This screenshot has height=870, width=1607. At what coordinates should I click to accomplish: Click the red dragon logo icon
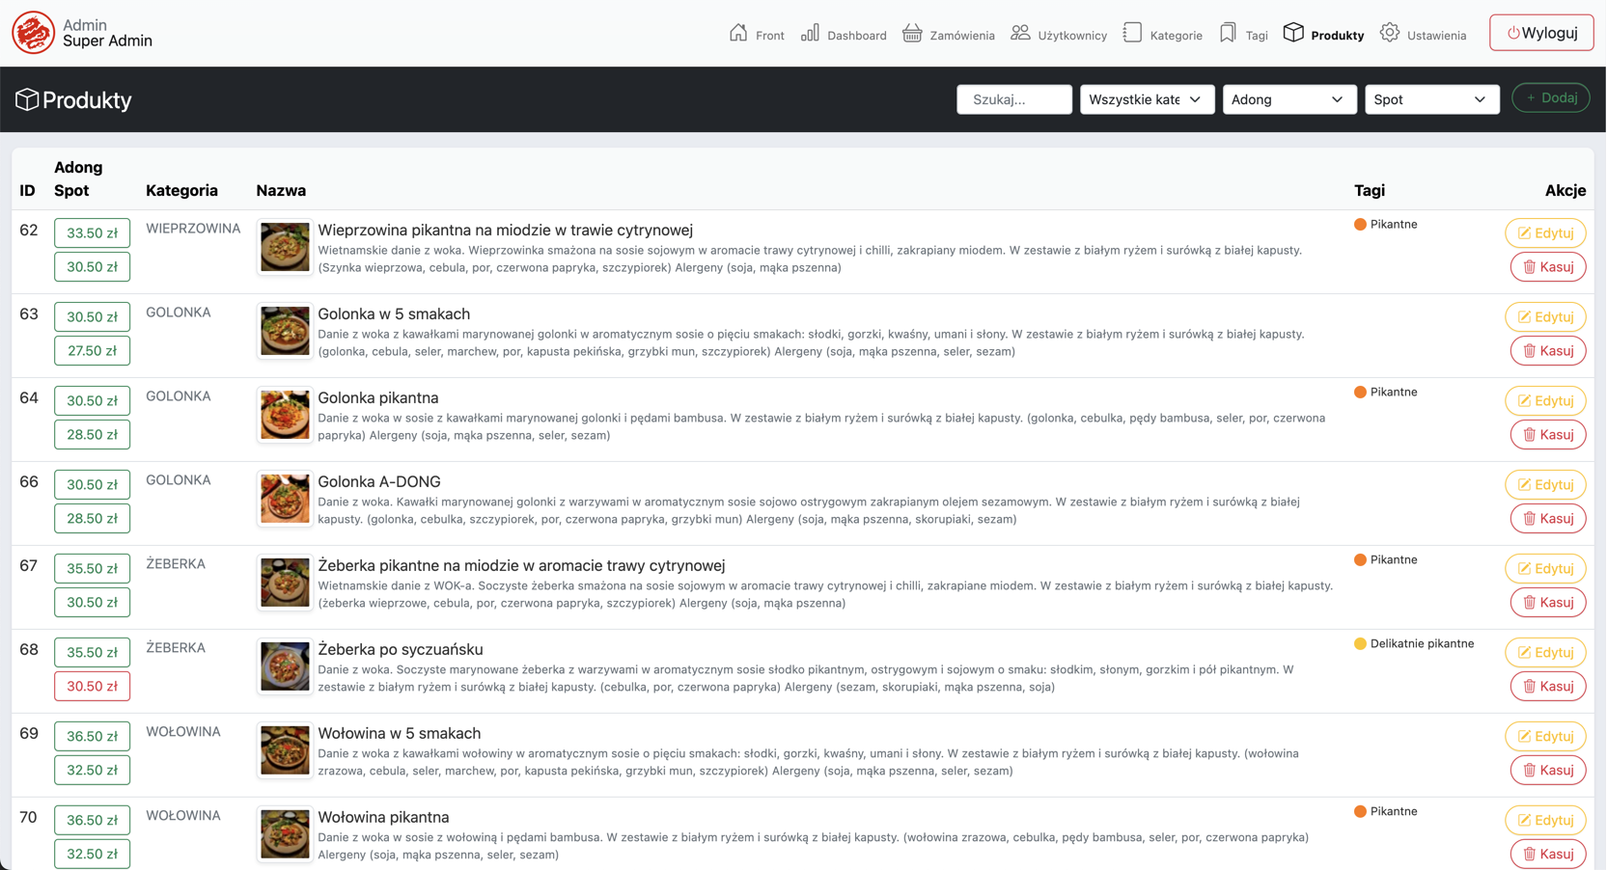click(33, 33)
